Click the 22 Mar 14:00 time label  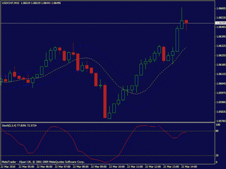[189, 167]
